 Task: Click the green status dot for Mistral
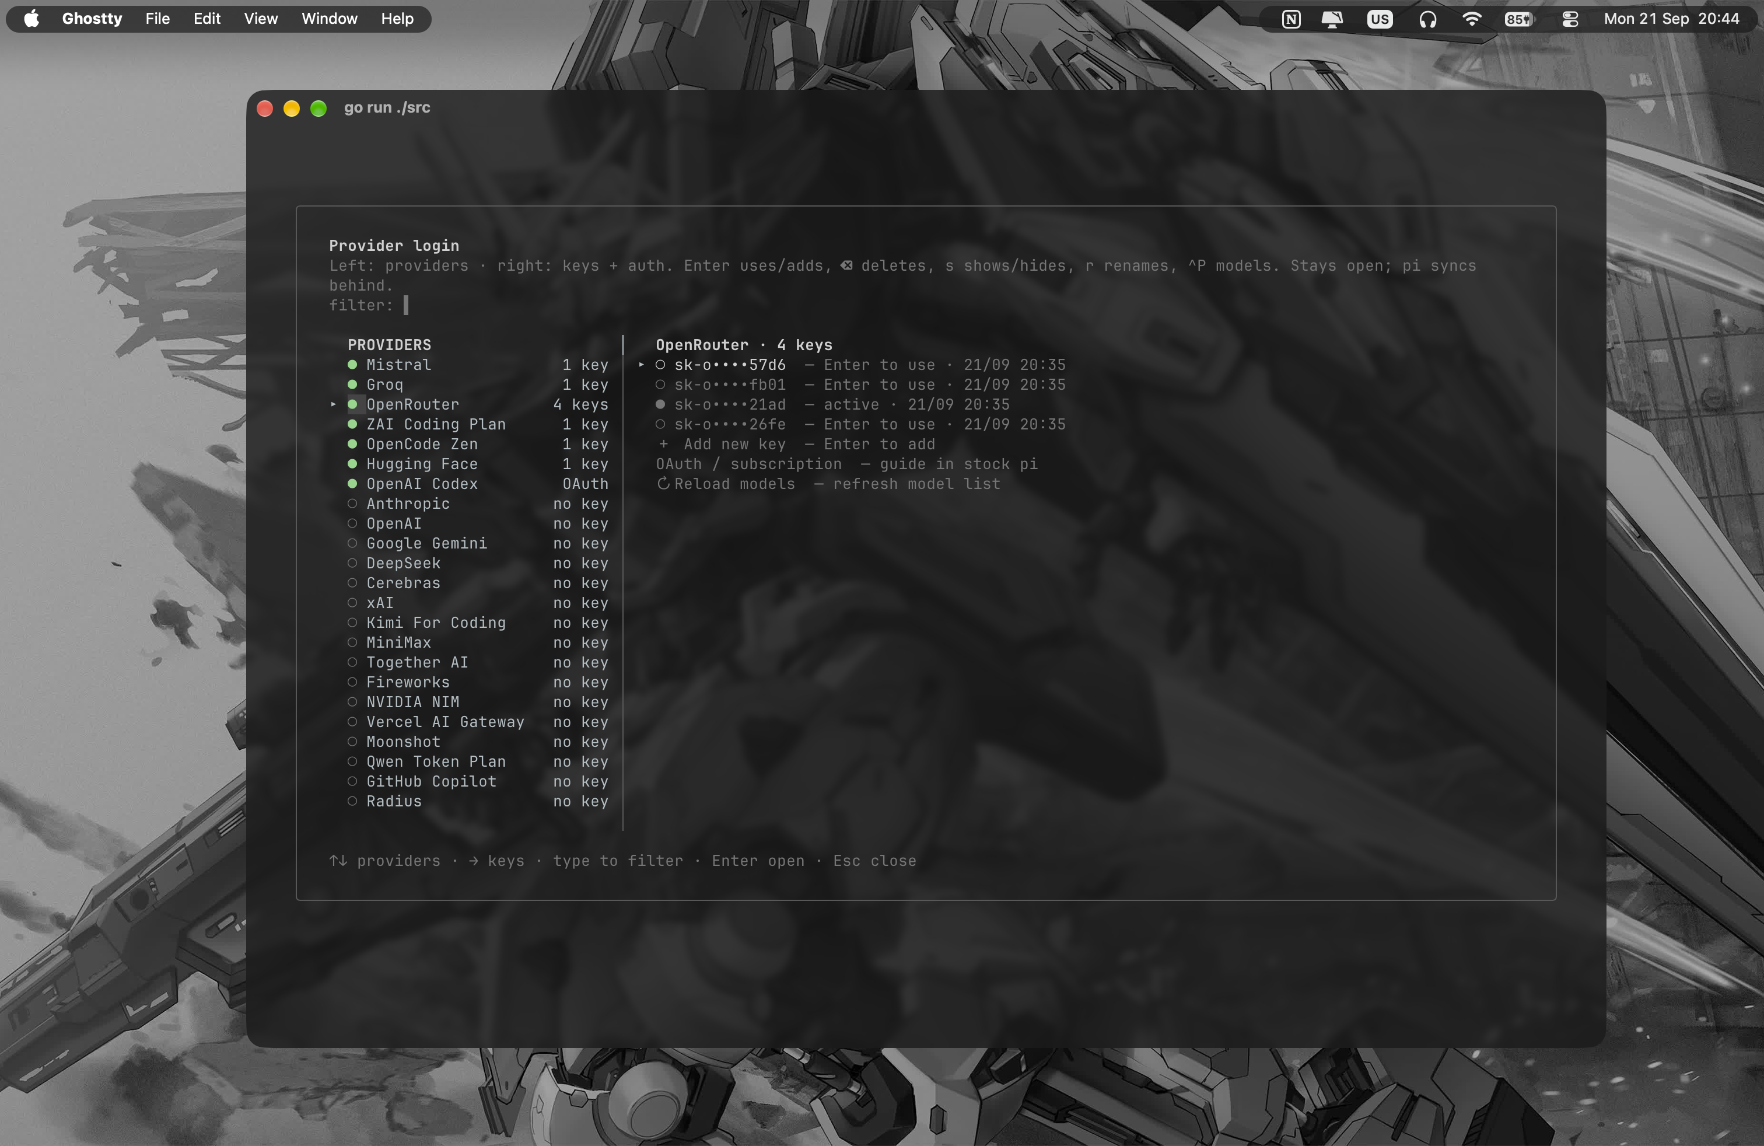352,365
